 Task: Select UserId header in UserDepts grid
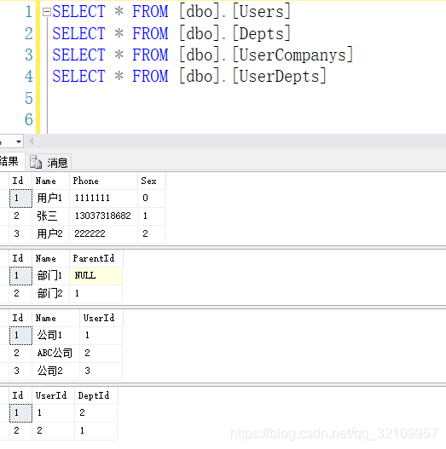coord(54,395)
